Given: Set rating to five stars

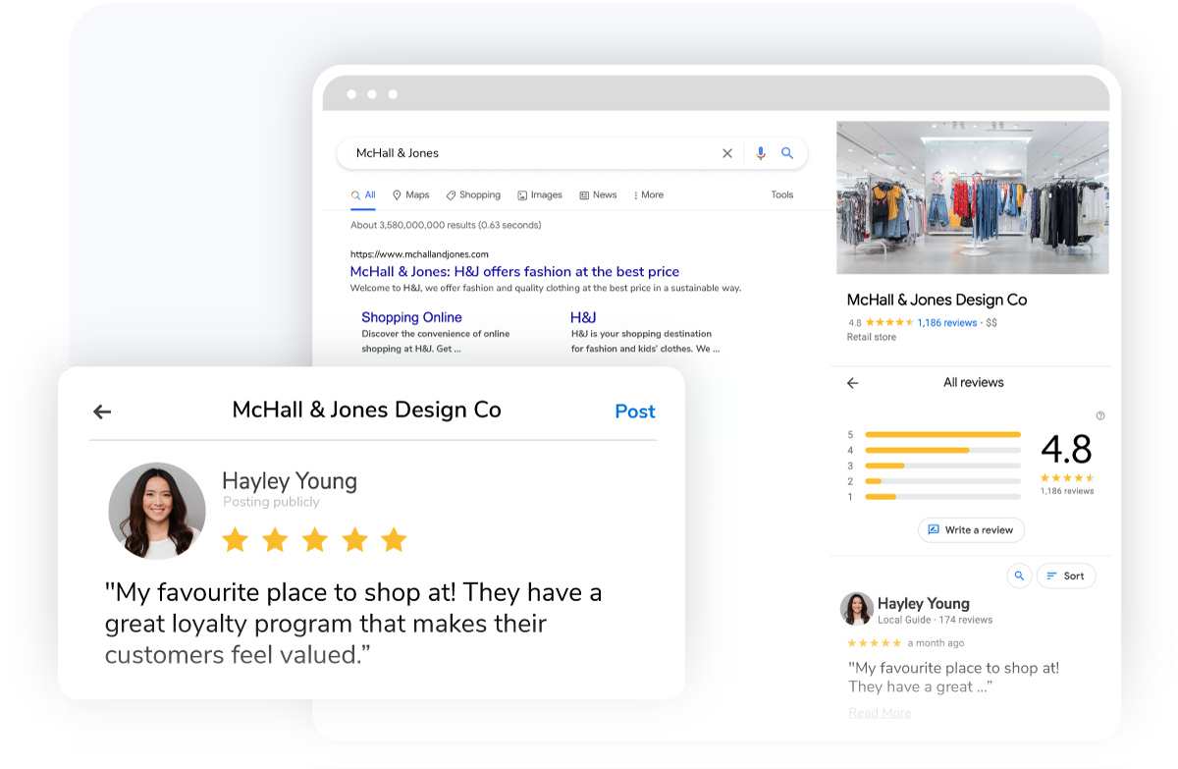Looking at the screenshot, I should (394, 539).
